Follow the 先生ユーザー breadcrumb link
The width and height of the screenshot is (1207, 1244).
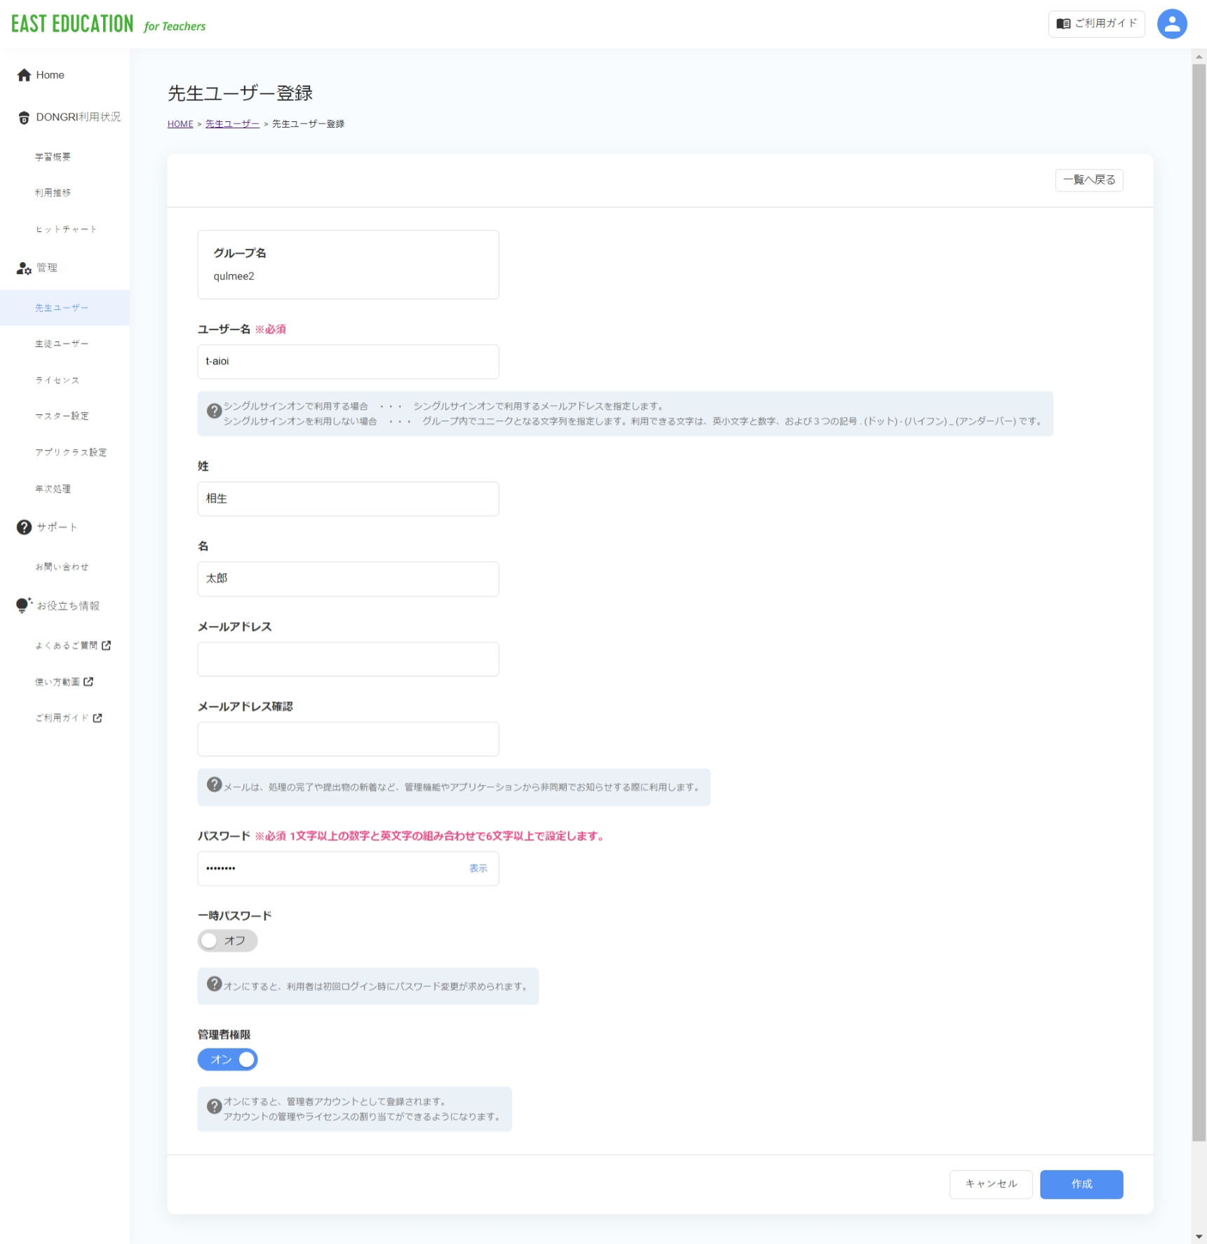[232, 124]
